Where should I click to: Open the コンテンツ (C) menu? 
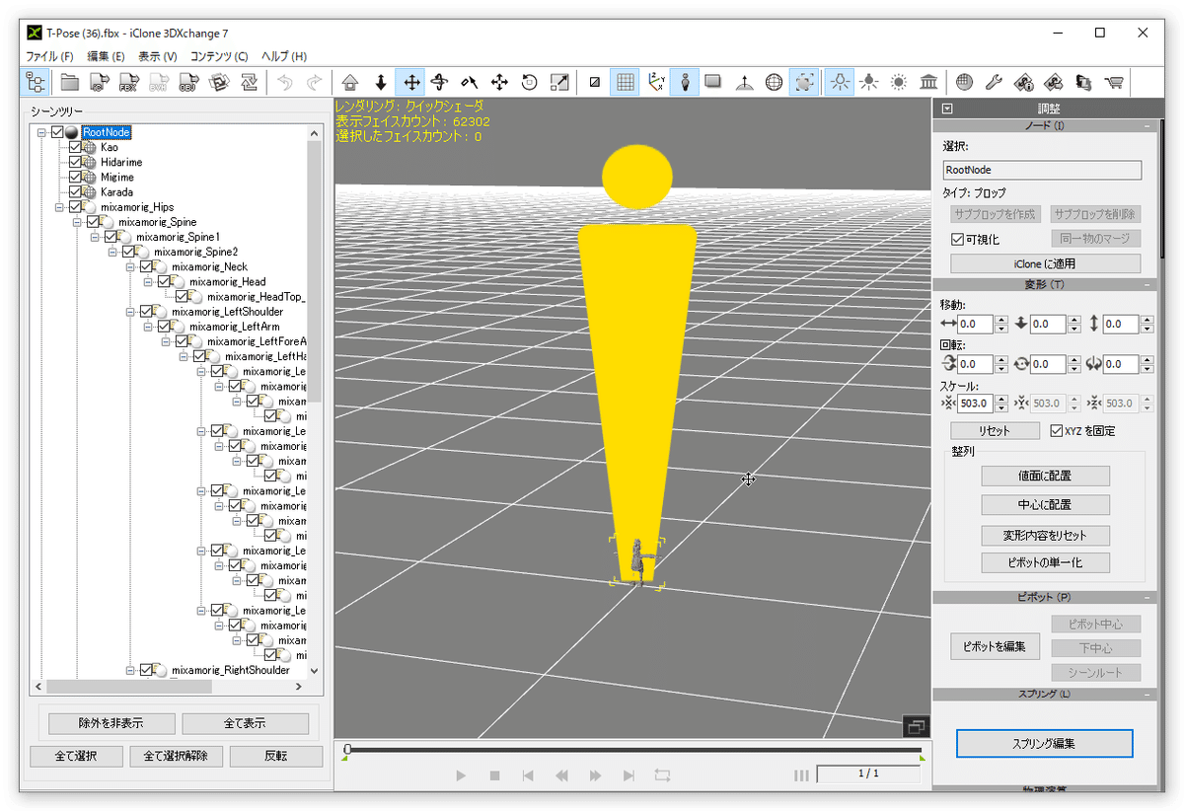coord(219,56)
